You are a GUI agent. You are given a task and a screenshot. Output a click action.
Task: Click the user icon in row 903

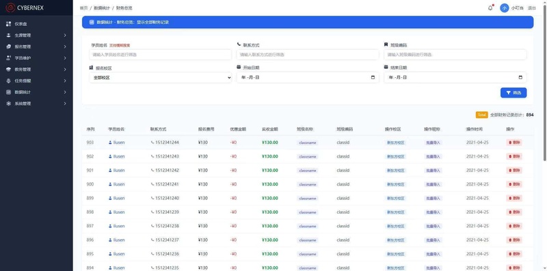(110, 143)
